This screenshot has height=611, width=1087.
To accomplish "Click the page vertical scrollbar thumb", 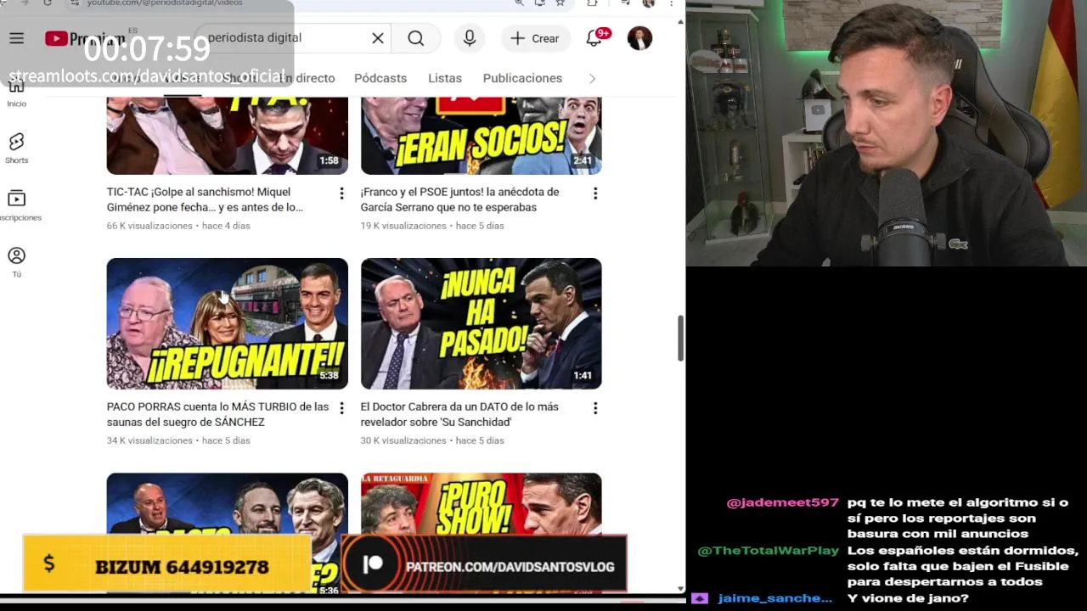I will [680, 339].
